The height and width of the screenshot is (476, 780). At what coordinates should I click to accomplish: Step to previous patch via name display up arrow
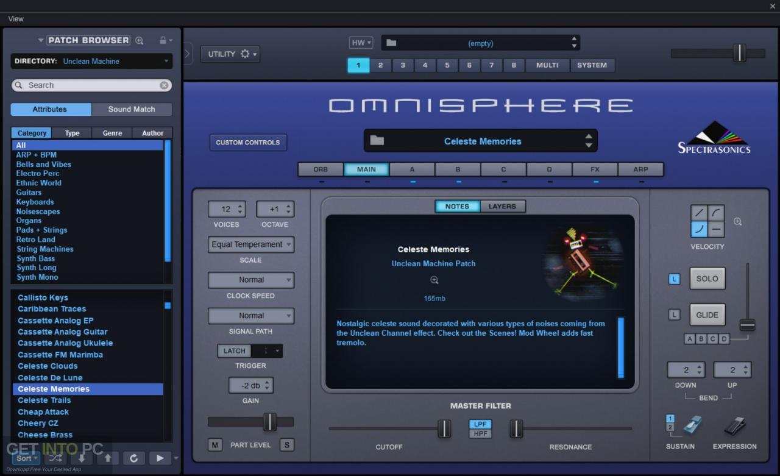click(x=589, y=137)
